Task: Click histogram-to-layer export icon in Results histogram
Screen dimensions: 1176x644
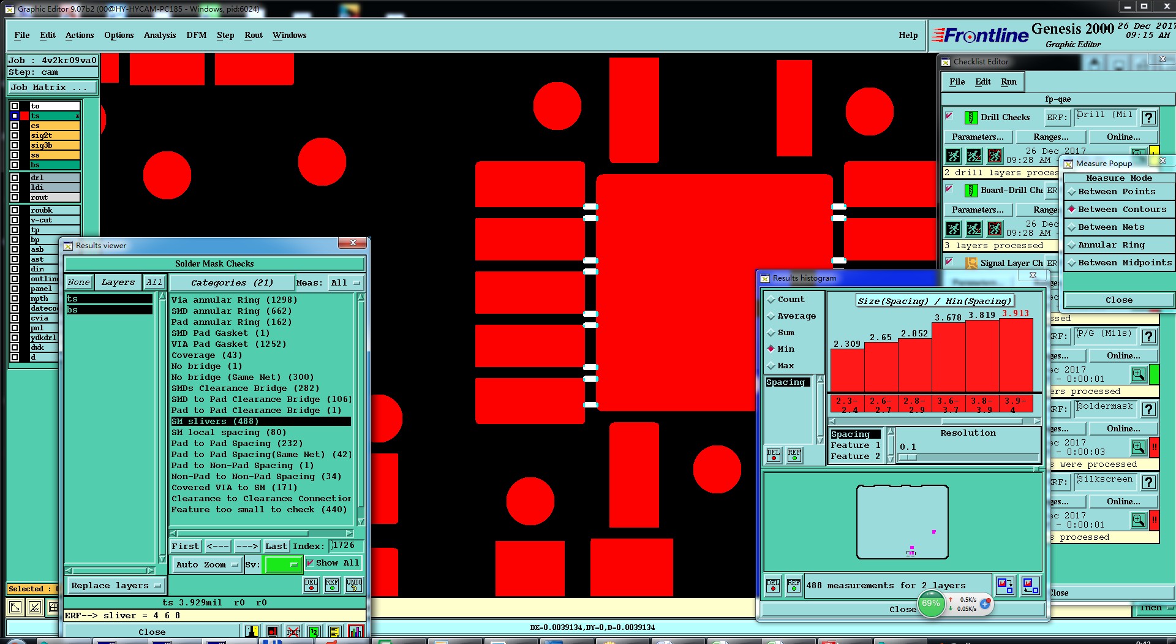Action: point(1005,585)
